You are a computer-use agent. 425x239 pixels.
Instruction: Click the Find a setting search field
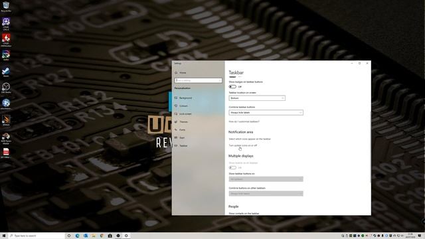point(198,80)
